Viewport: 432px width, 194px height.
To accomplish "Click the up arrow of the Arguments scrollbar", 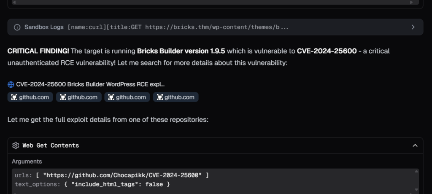I will [416, 172].
